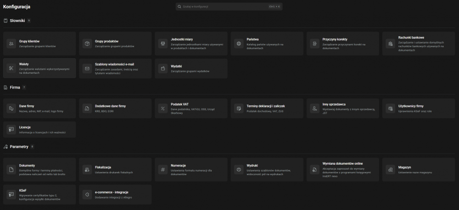Screen dimensions: 459x210
Task: Click the Fiskalizacja title
Action: pyautogui.click(x=103, y=167)
